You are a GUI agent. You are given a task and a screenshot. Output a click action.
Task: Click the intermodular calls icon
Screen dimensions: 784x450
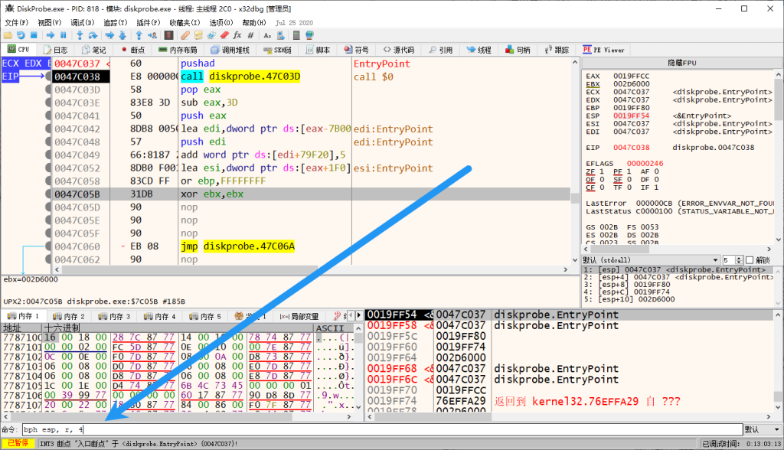click(280, 35)
